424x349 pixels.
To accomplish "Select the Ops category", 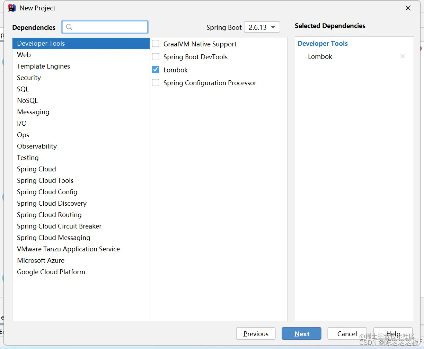I will [x=81, y=135].
